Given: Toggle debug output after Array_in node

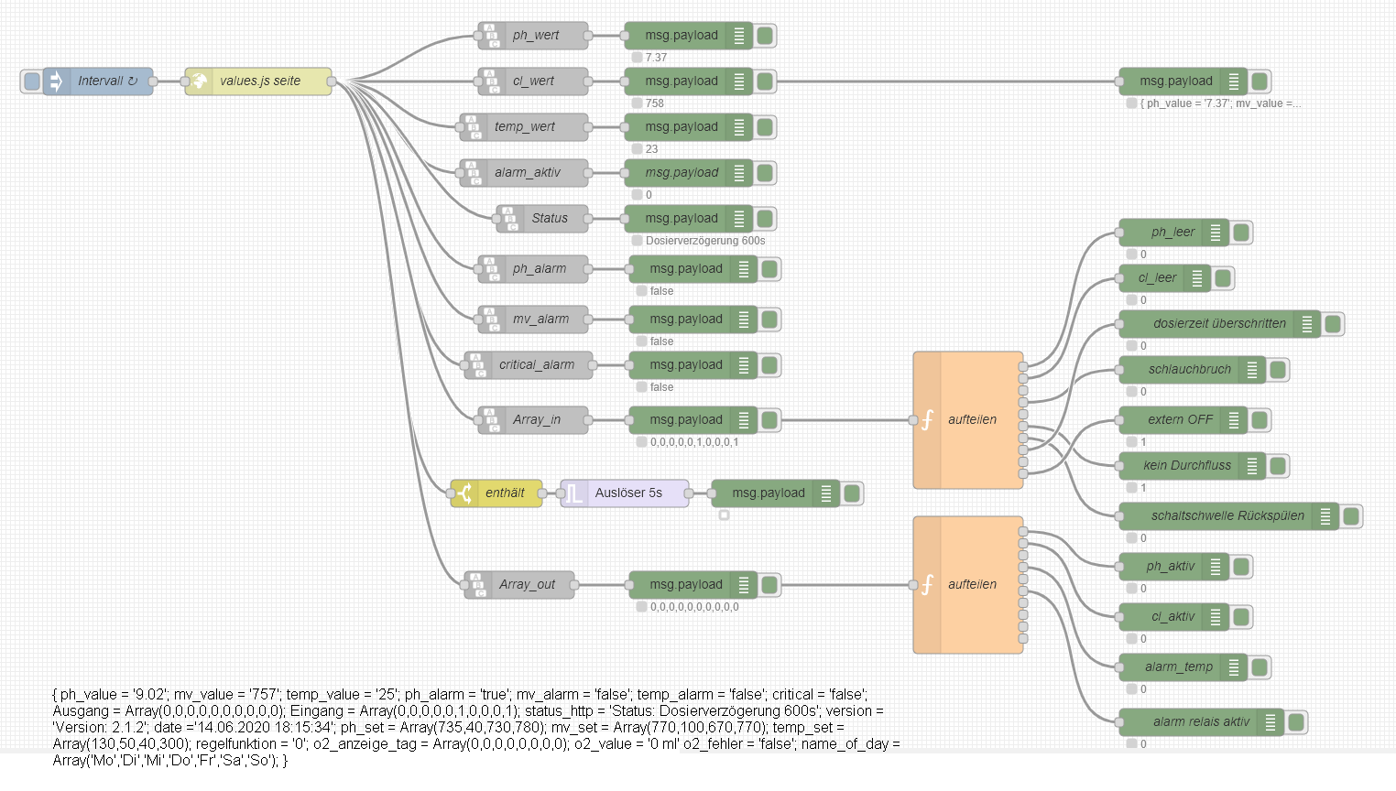Looking at the screenshot, I should pyautogui.click(x=769, y=420).
